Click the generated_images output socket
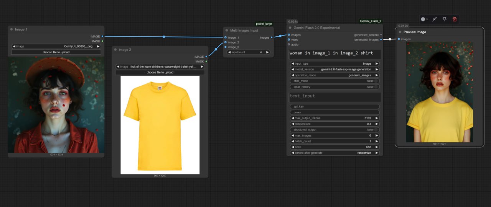The height and width of the screenshot is (207, 491). 381,39
